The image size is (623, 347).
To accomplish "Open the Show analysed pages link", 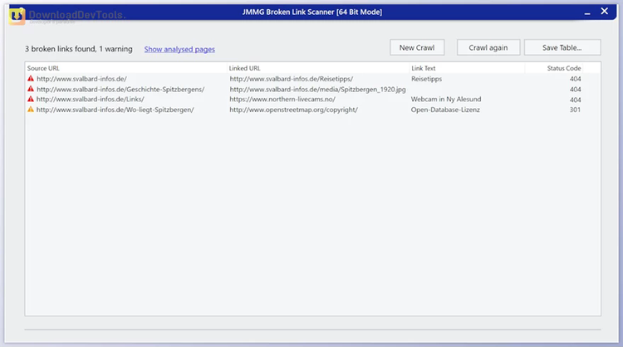I will [x=179, y=49].
